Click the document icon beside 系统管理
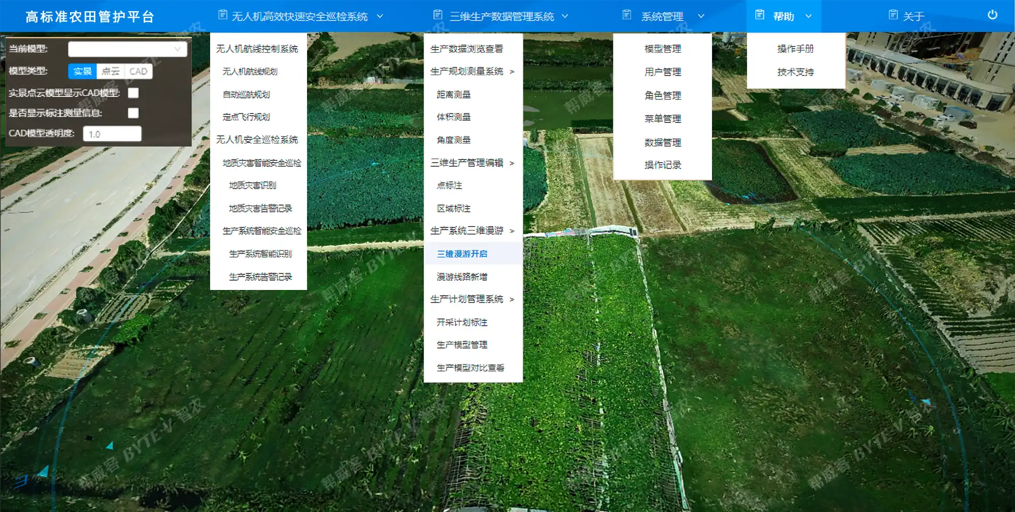 click(627, 15)
